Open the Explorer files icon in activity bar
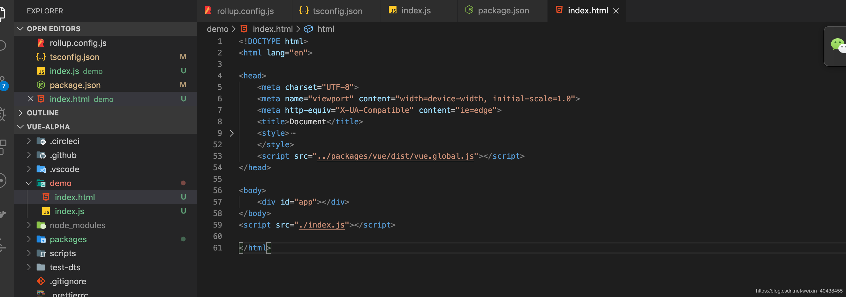The width and height of the screenshot is (846, 297). click(3, 13)
